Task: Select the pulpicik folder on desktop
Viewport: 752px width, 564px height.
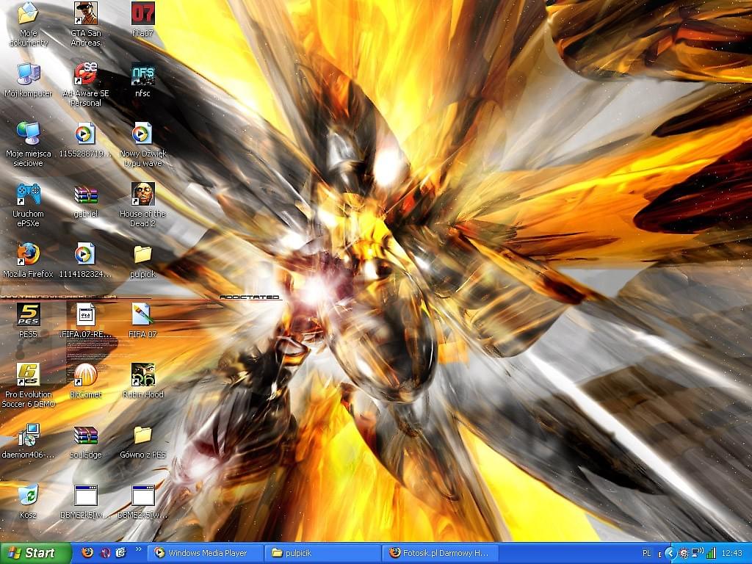Action: [x=143, y=261]
